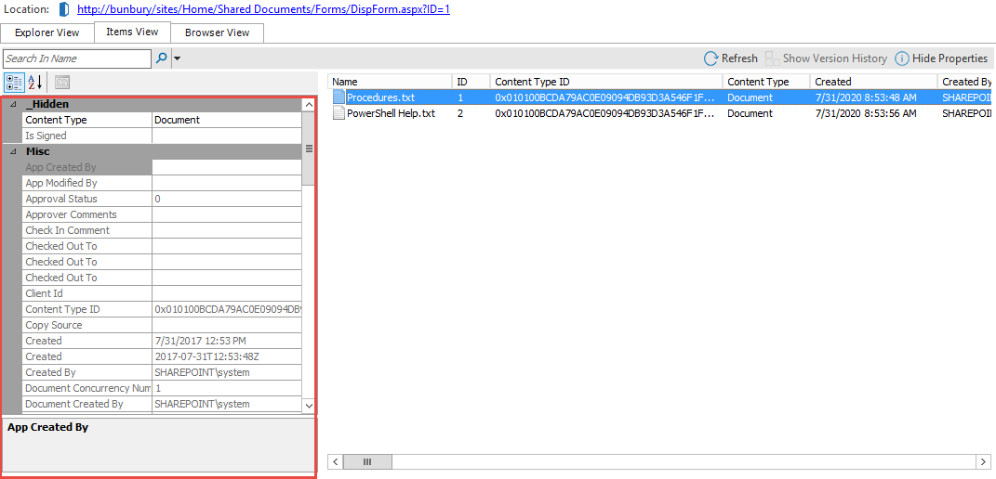Click the Created column header

click(873, 82)
